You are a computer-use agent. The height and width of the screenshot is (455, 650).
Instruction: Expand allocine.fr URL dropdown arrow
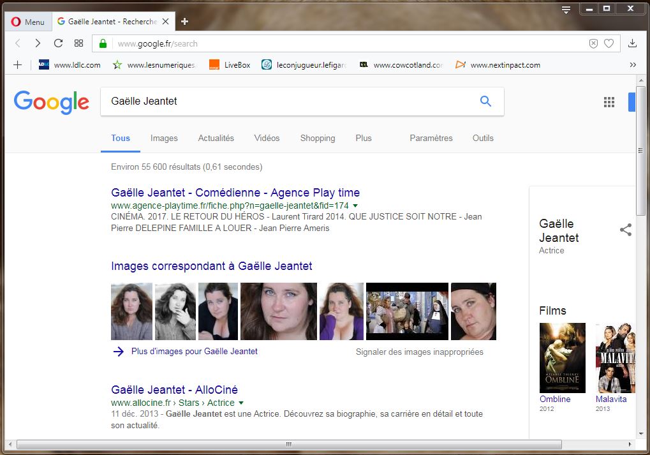click(241, 403)
